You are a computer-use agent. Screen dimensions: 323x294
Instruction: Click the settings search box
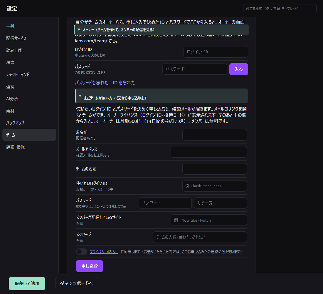coord(280,9)
